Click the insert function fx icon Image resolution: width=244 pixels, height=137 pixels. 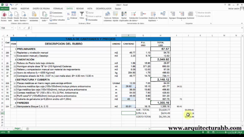pos(29,28)
